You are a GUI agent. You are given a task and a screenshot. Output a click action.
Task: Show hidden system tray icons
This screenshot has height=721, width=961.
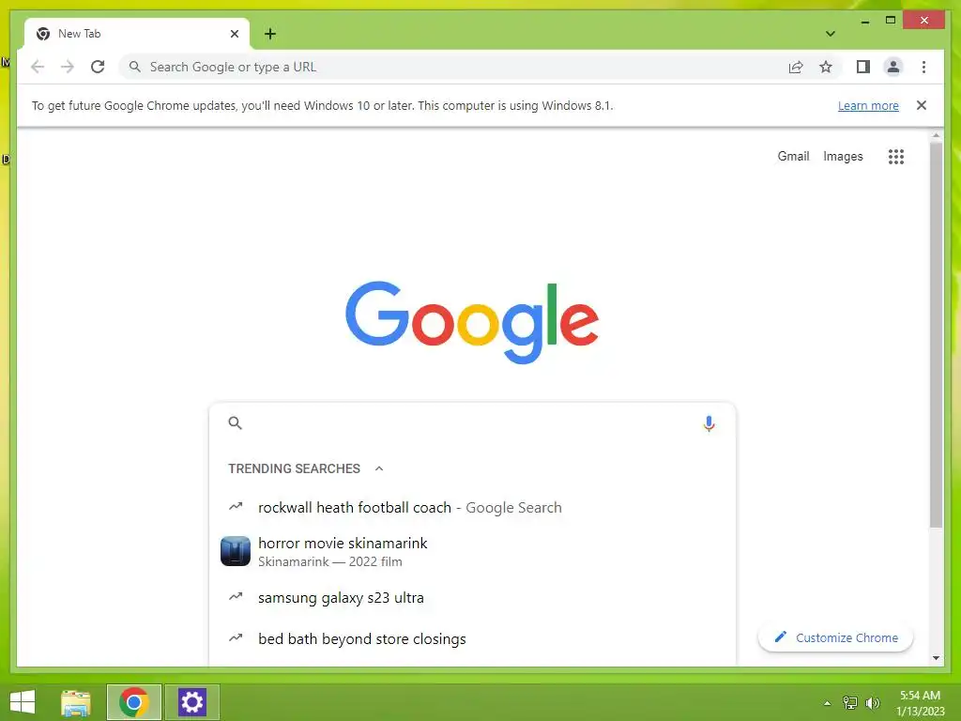coord(828,703)
